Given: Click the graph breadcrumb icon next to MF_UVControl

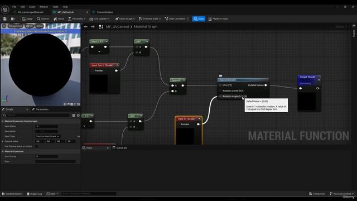Looking at the screenshot, I should [101, 27].
